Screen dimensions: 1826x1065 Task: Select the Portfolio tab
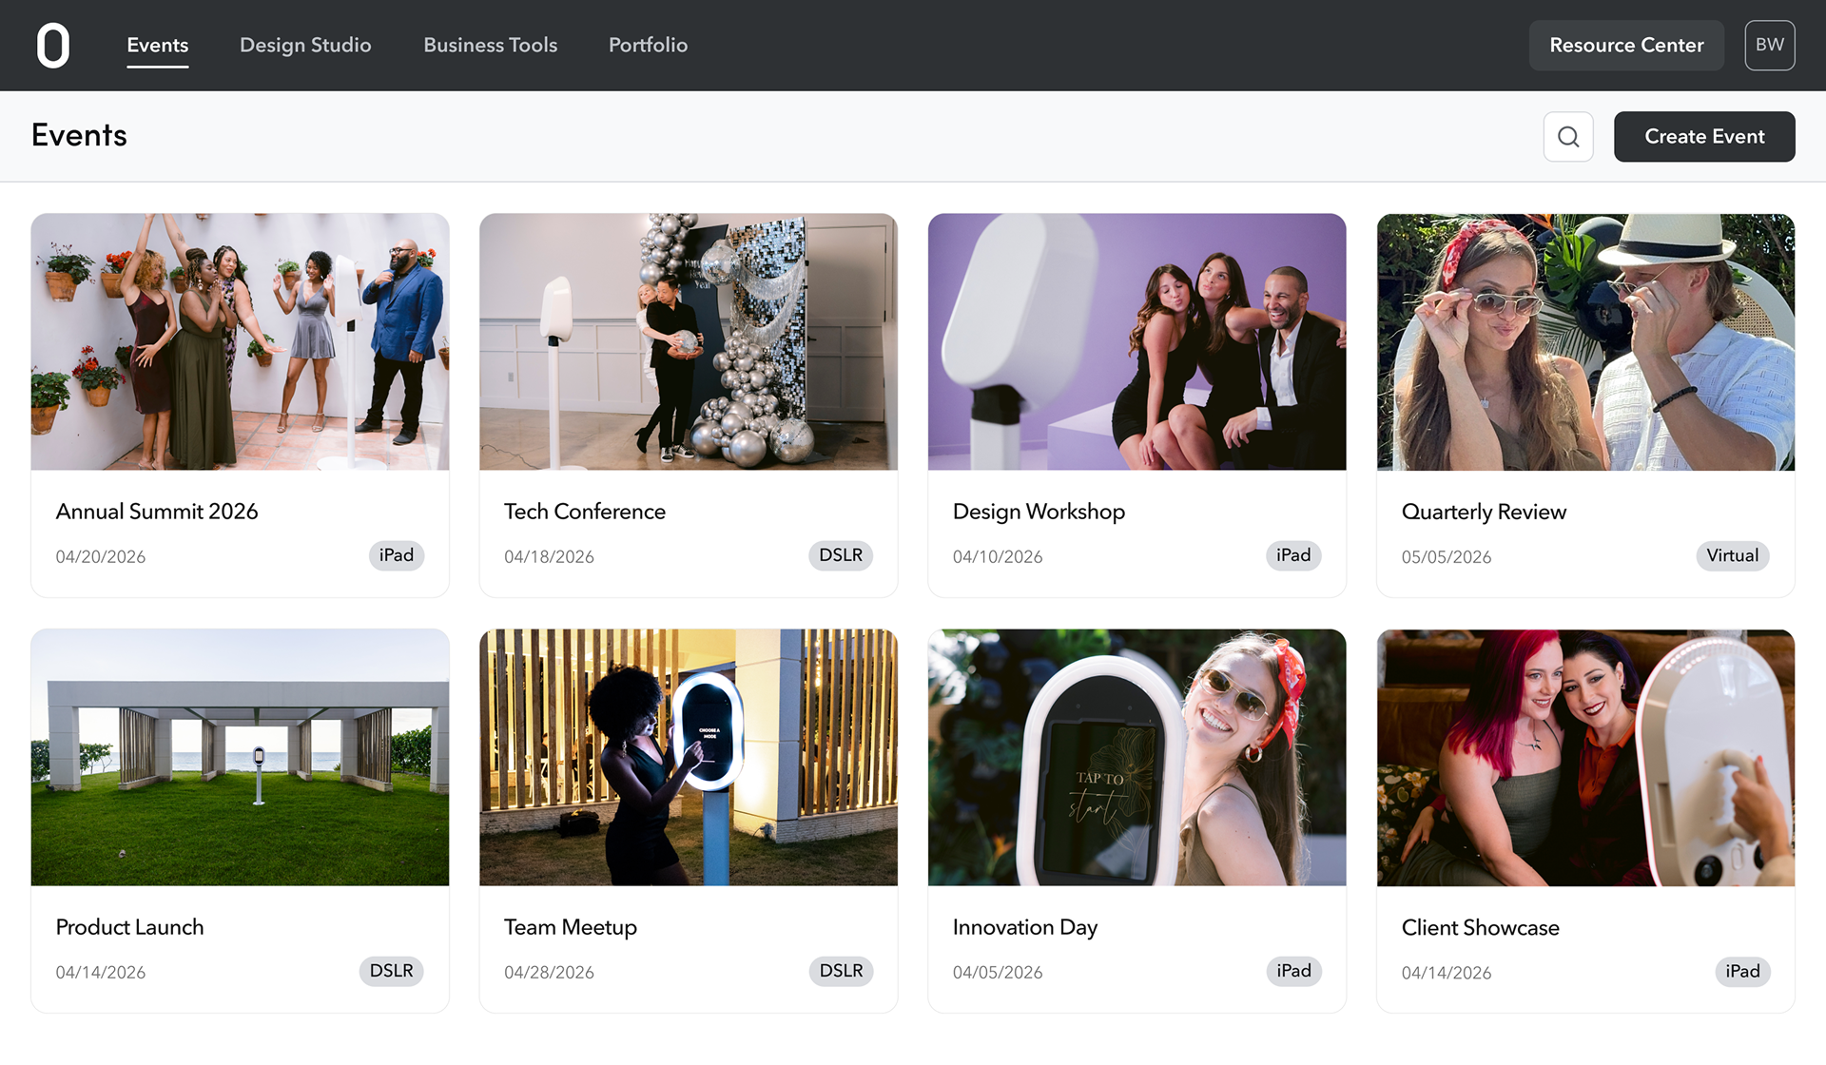pyautogui.click(x=649, y=46)
